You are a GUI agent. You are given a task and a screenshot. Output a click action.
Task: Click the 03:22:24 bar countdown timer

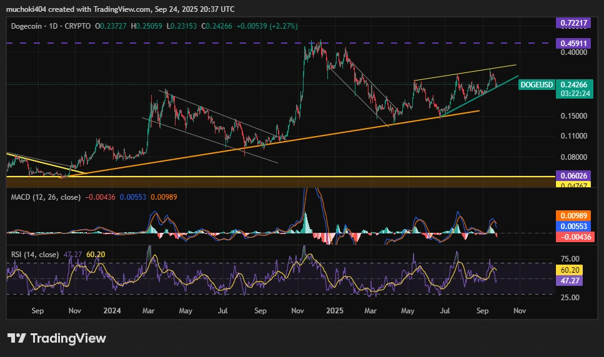[573, 93]
